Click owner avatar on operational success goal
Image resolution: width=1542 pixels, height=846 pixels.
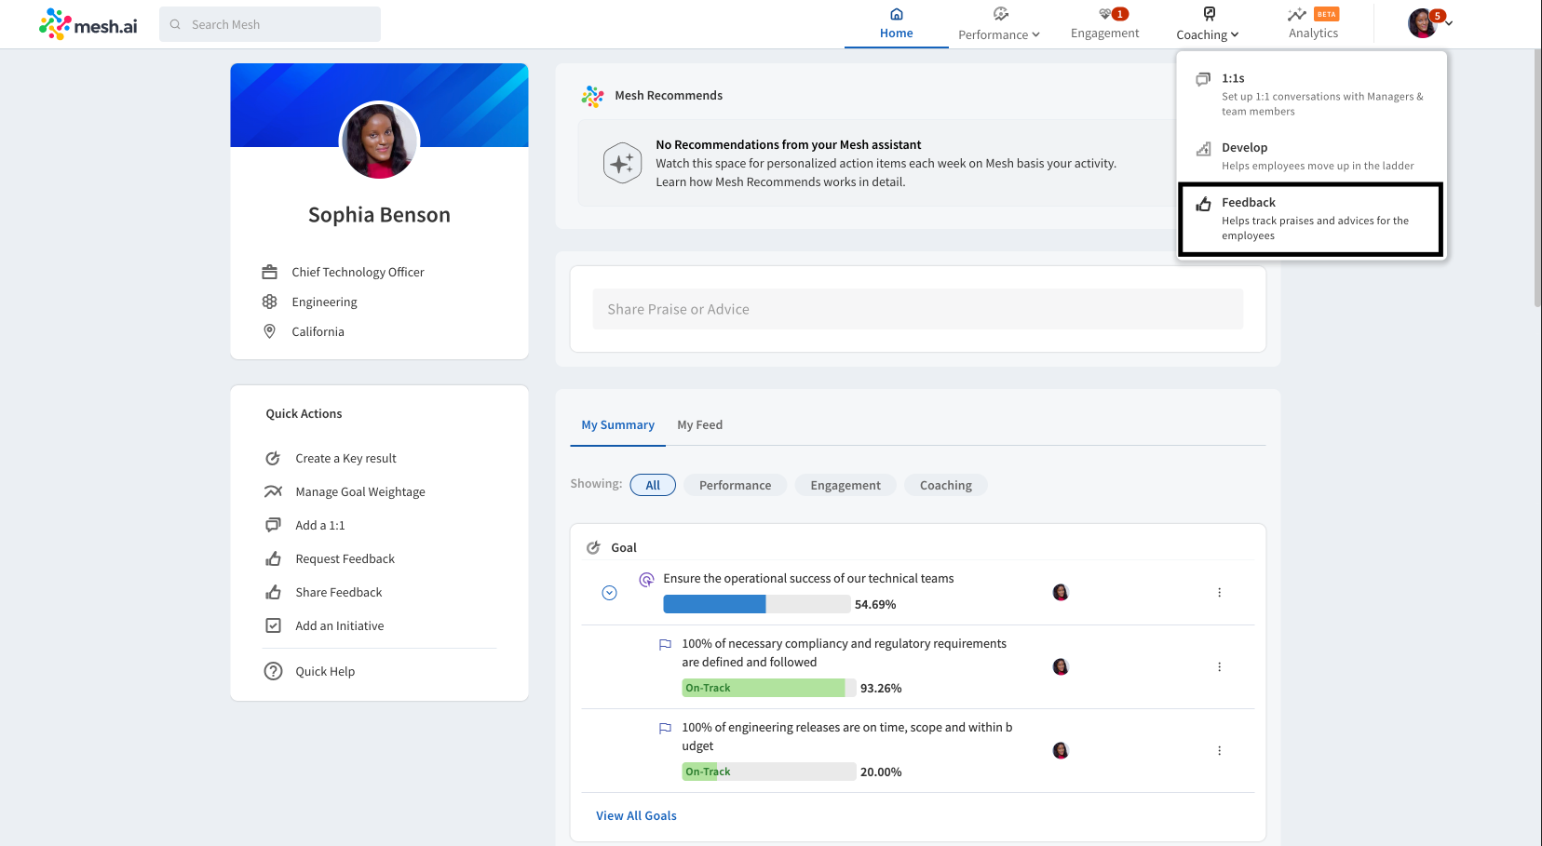pos(1060,592)
